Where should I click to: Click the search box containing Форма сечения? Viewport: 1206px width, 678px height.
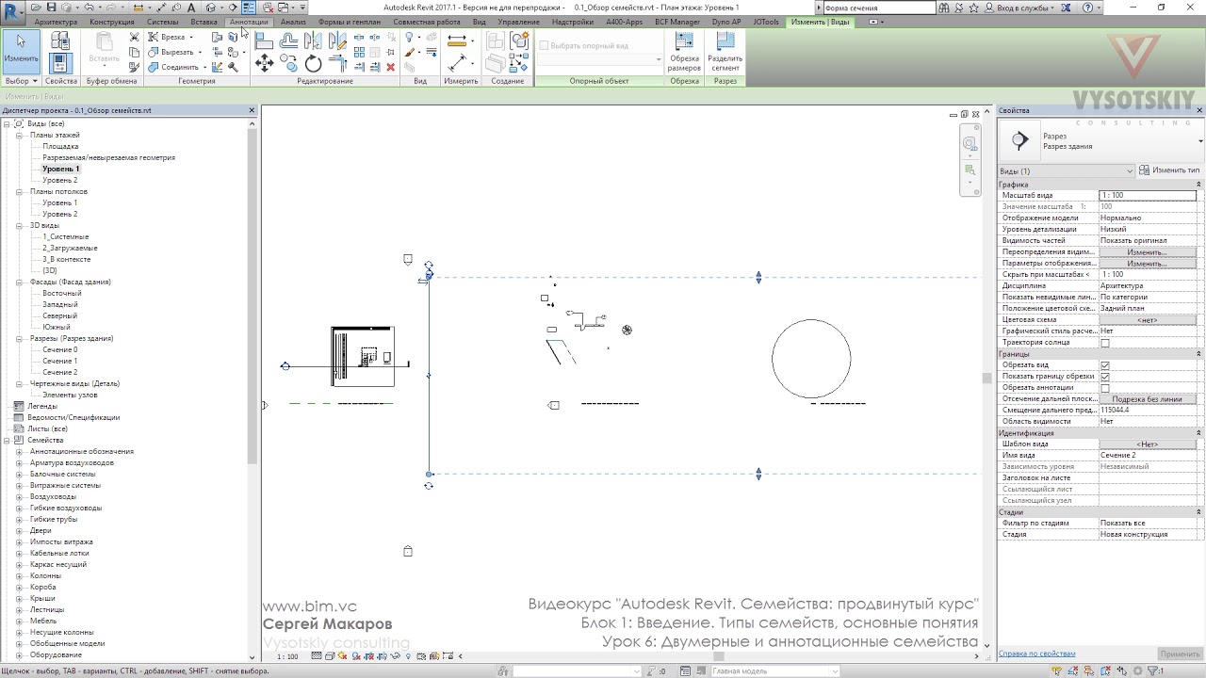coord(878,8)
